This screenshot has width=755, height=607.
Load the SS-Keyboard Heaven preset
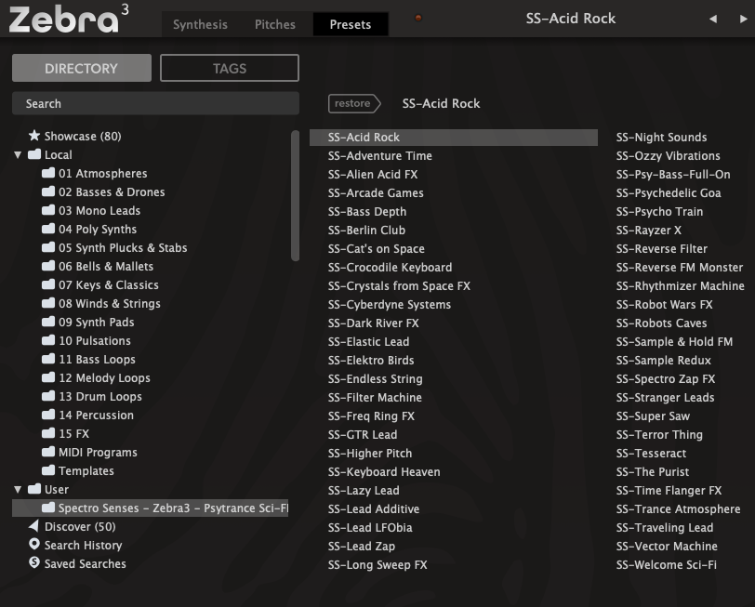click(x=384, y=471)
